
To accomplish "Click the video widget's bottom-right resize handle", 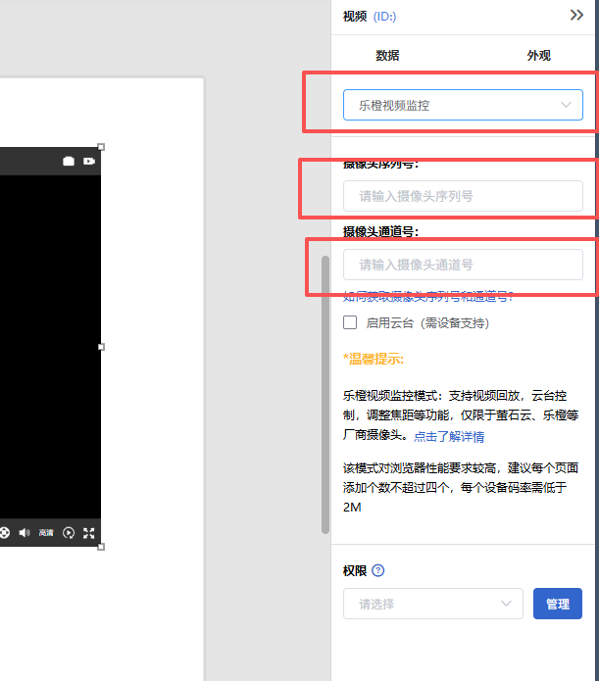I will pyautogui.click(x=101, y=547).
